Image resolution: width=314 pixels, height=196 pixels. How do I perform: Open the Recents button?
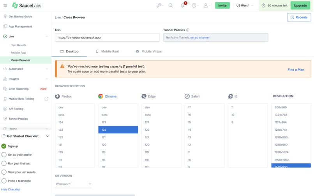click(299, 17)
